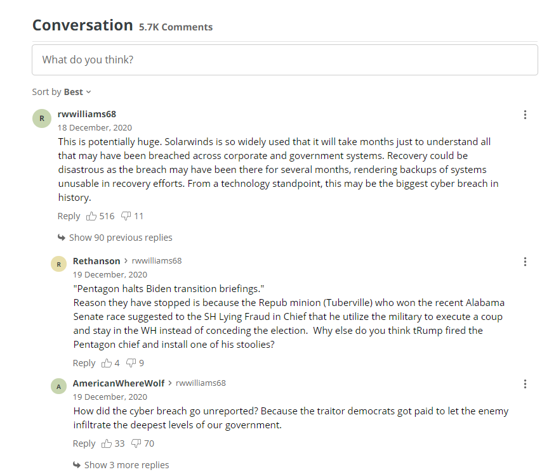The image size is (549, 472).
Task: Click the 'What do you think?' comment box
Action: (x=284, y=60)
